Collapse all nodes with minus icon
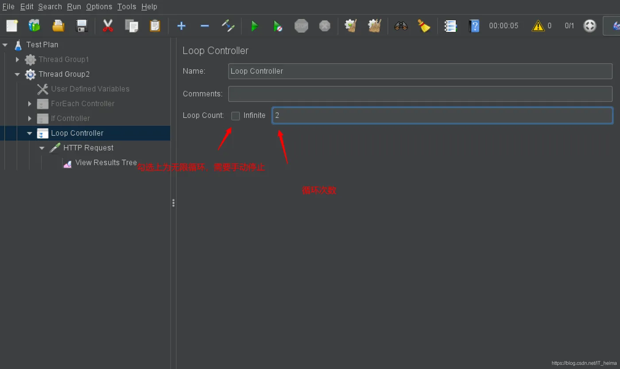This screenshot has height=369, width=620. (x=205, y=26)
